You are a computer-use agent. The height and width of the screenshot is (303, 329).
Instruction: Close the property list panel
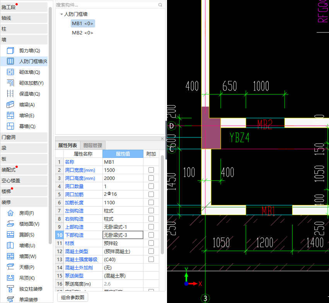pos(162,139)
